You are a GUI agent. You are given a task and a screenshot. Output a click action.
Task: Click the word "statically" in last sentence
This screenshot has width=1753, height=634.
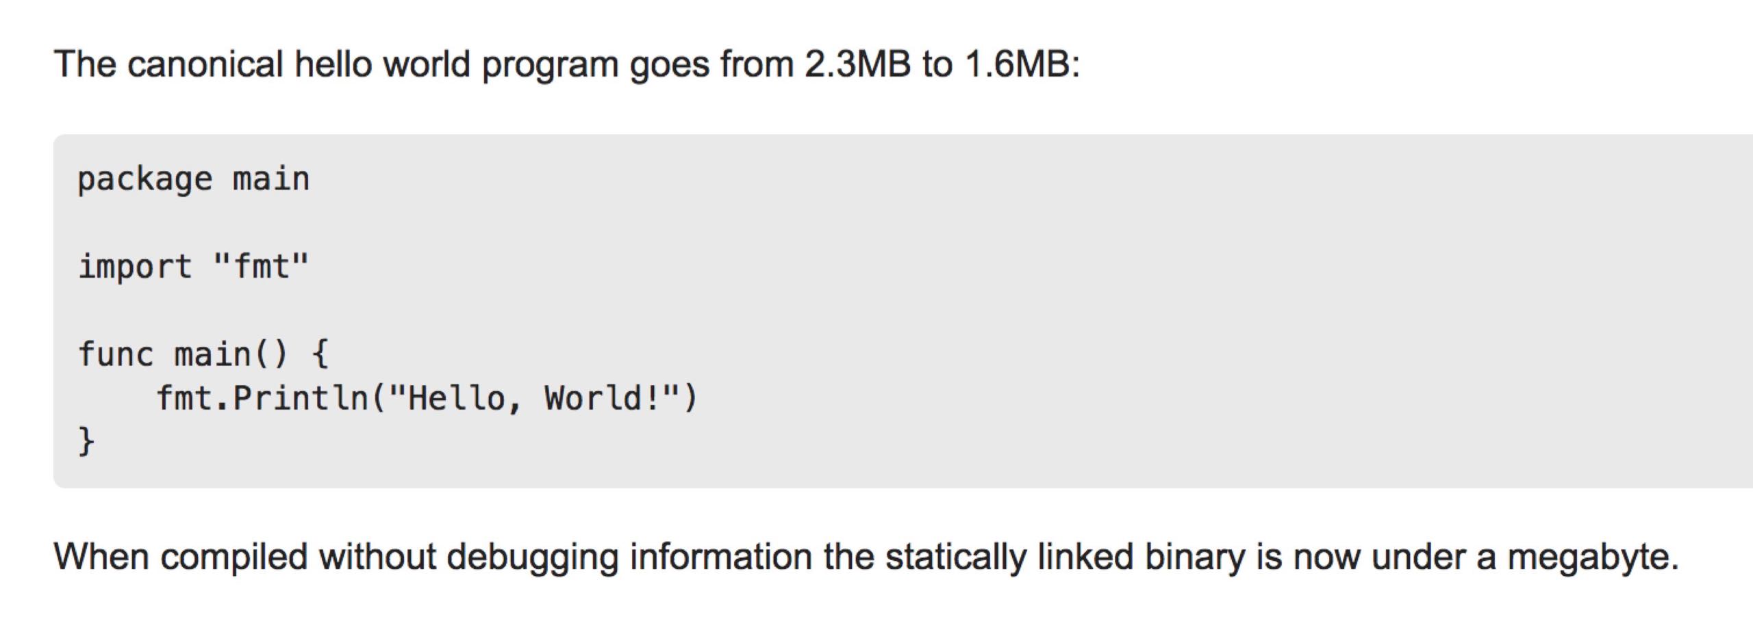[955, 556]
